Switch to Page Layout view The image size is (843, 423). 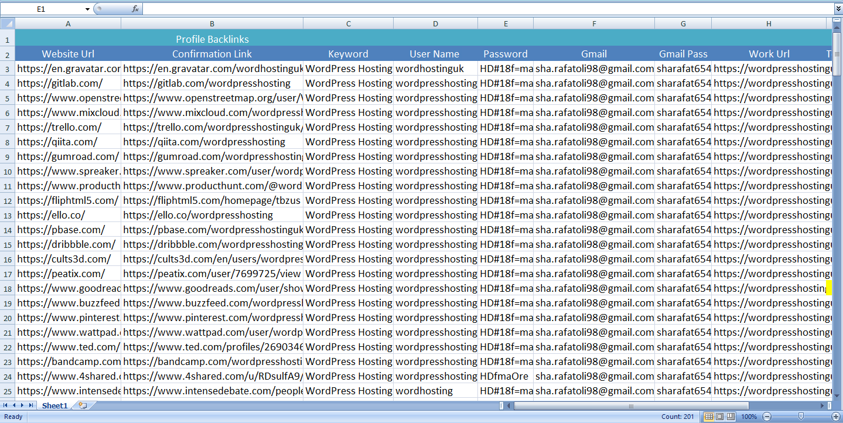pos(719,417)
